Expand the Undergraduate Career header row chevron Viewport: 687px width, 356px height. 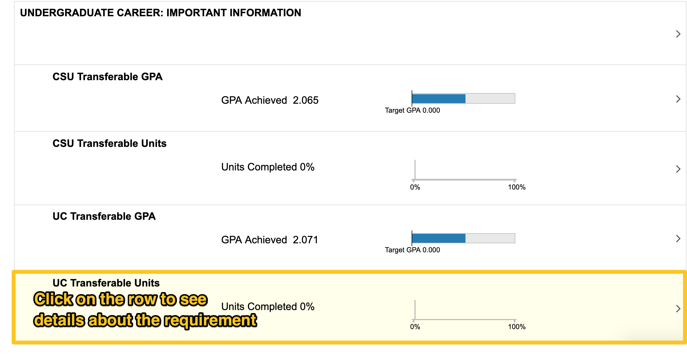tap(678, 34)
